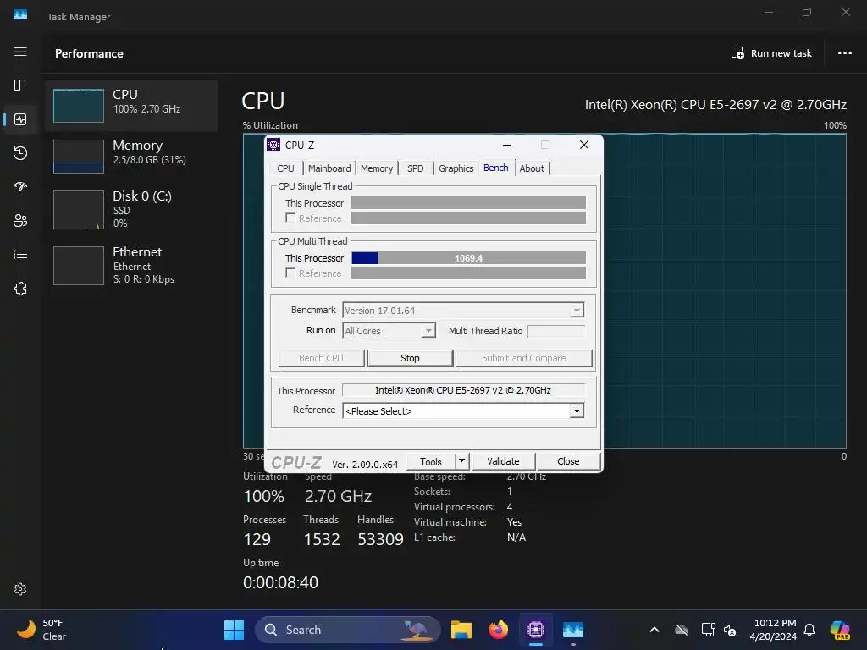Switch to the About tab
Viewport: 867px width, 650px height.
532,168
